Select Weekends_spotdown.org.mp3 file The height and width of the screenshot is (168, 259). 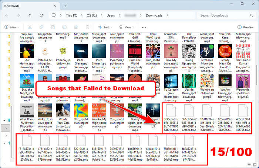coord(243,86)
